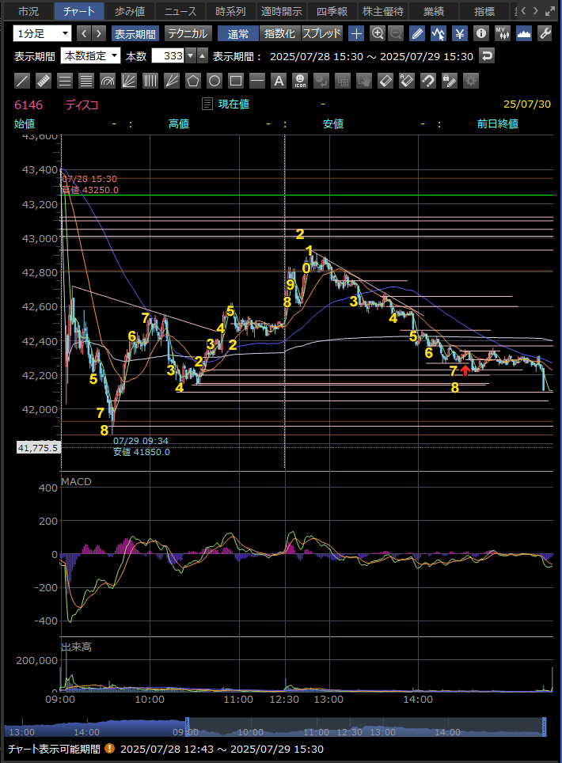Go to next timeframe right arrow
The height and width of the screenshot is (763, 562).
[x=99, y=33]
